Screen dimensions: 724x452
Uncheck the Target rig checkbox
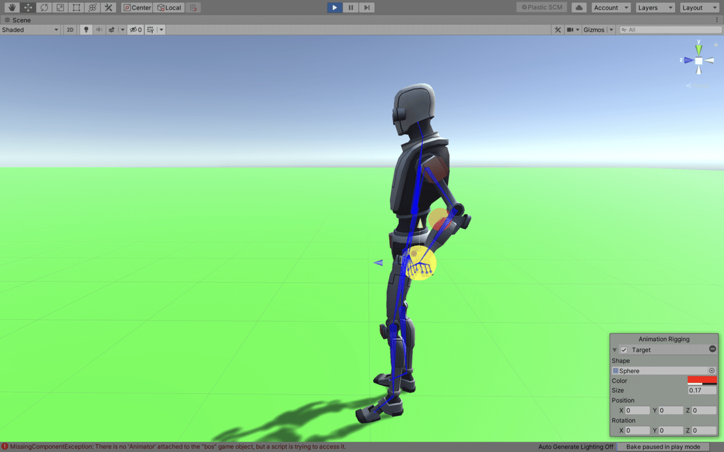624,350
